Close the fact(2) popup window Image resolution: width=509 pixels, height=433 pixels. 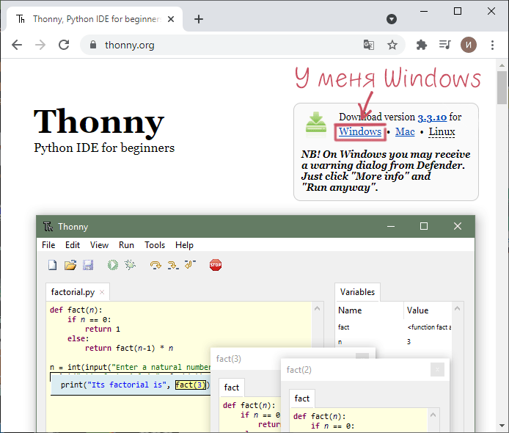[x=437, y=370]
